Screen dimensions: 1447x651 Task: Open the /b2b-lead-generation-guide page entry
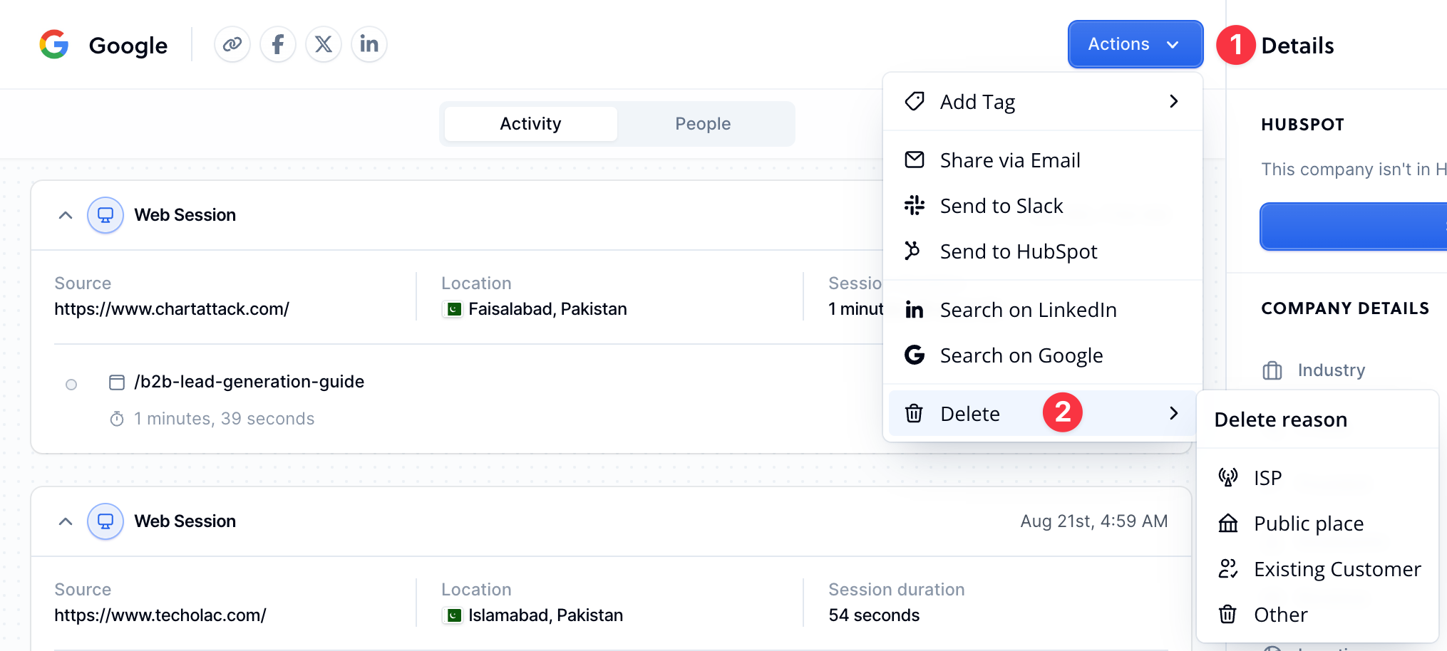click(249, 382)
